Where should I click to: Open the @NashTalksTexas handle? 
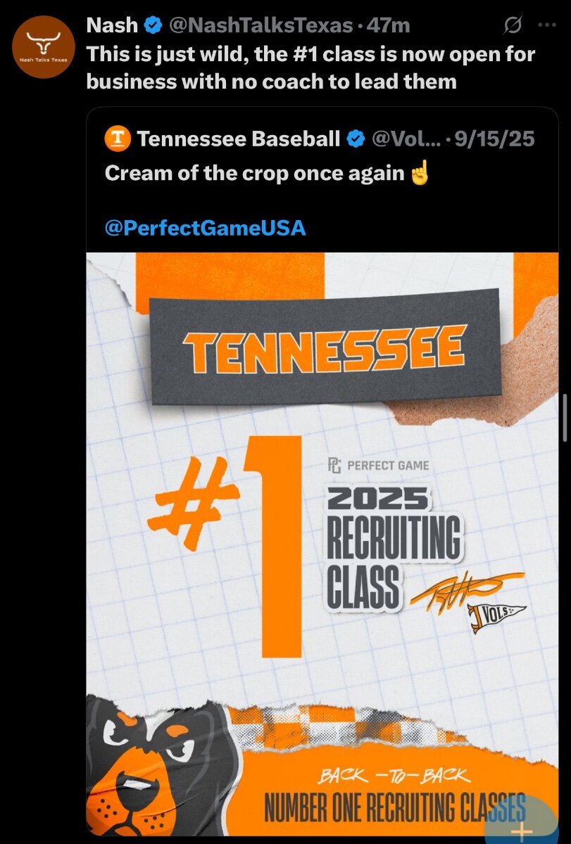tap(260, 26)
